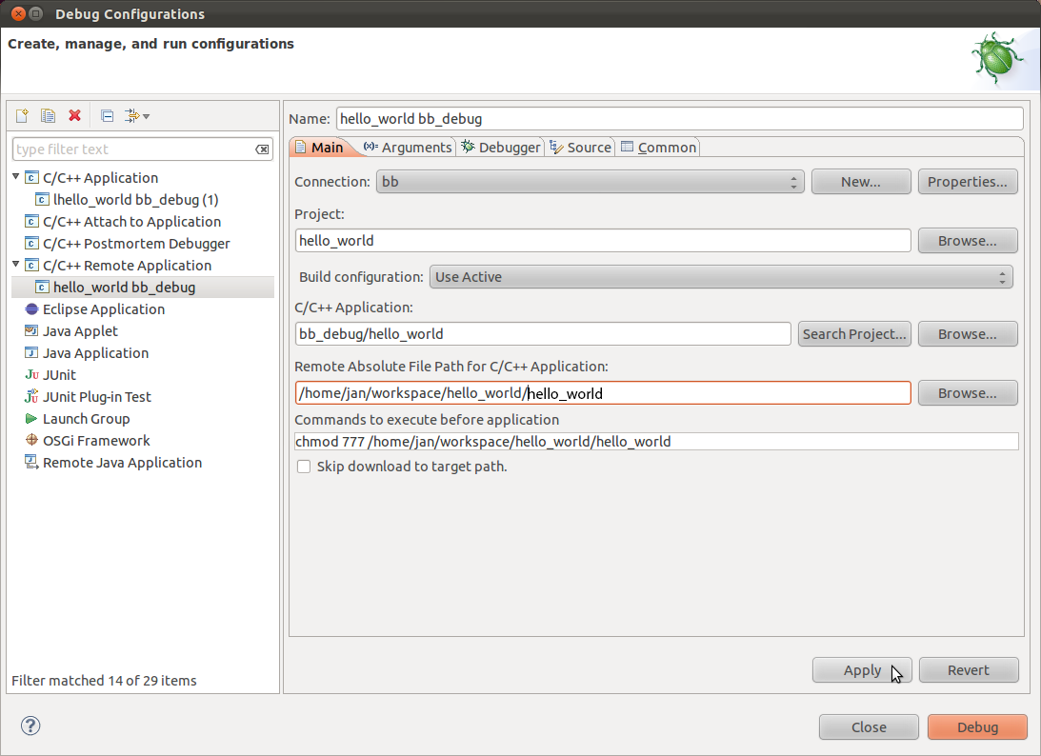
Task: Select OSGi Framework entry
Action: [96, 440]
